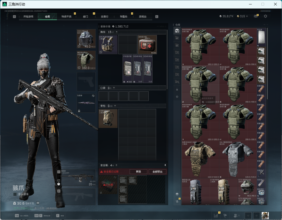This screenshot has width=282, height=220.
Task: Click the Tab key hint in bottom bar
Action: click(x=17, y=216)
